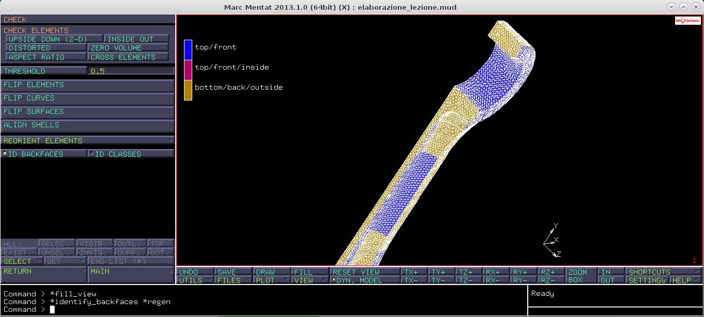Jump to the MAIN menu
The width and height of the screenshot is (704, 317).
[x=131, y=274]
